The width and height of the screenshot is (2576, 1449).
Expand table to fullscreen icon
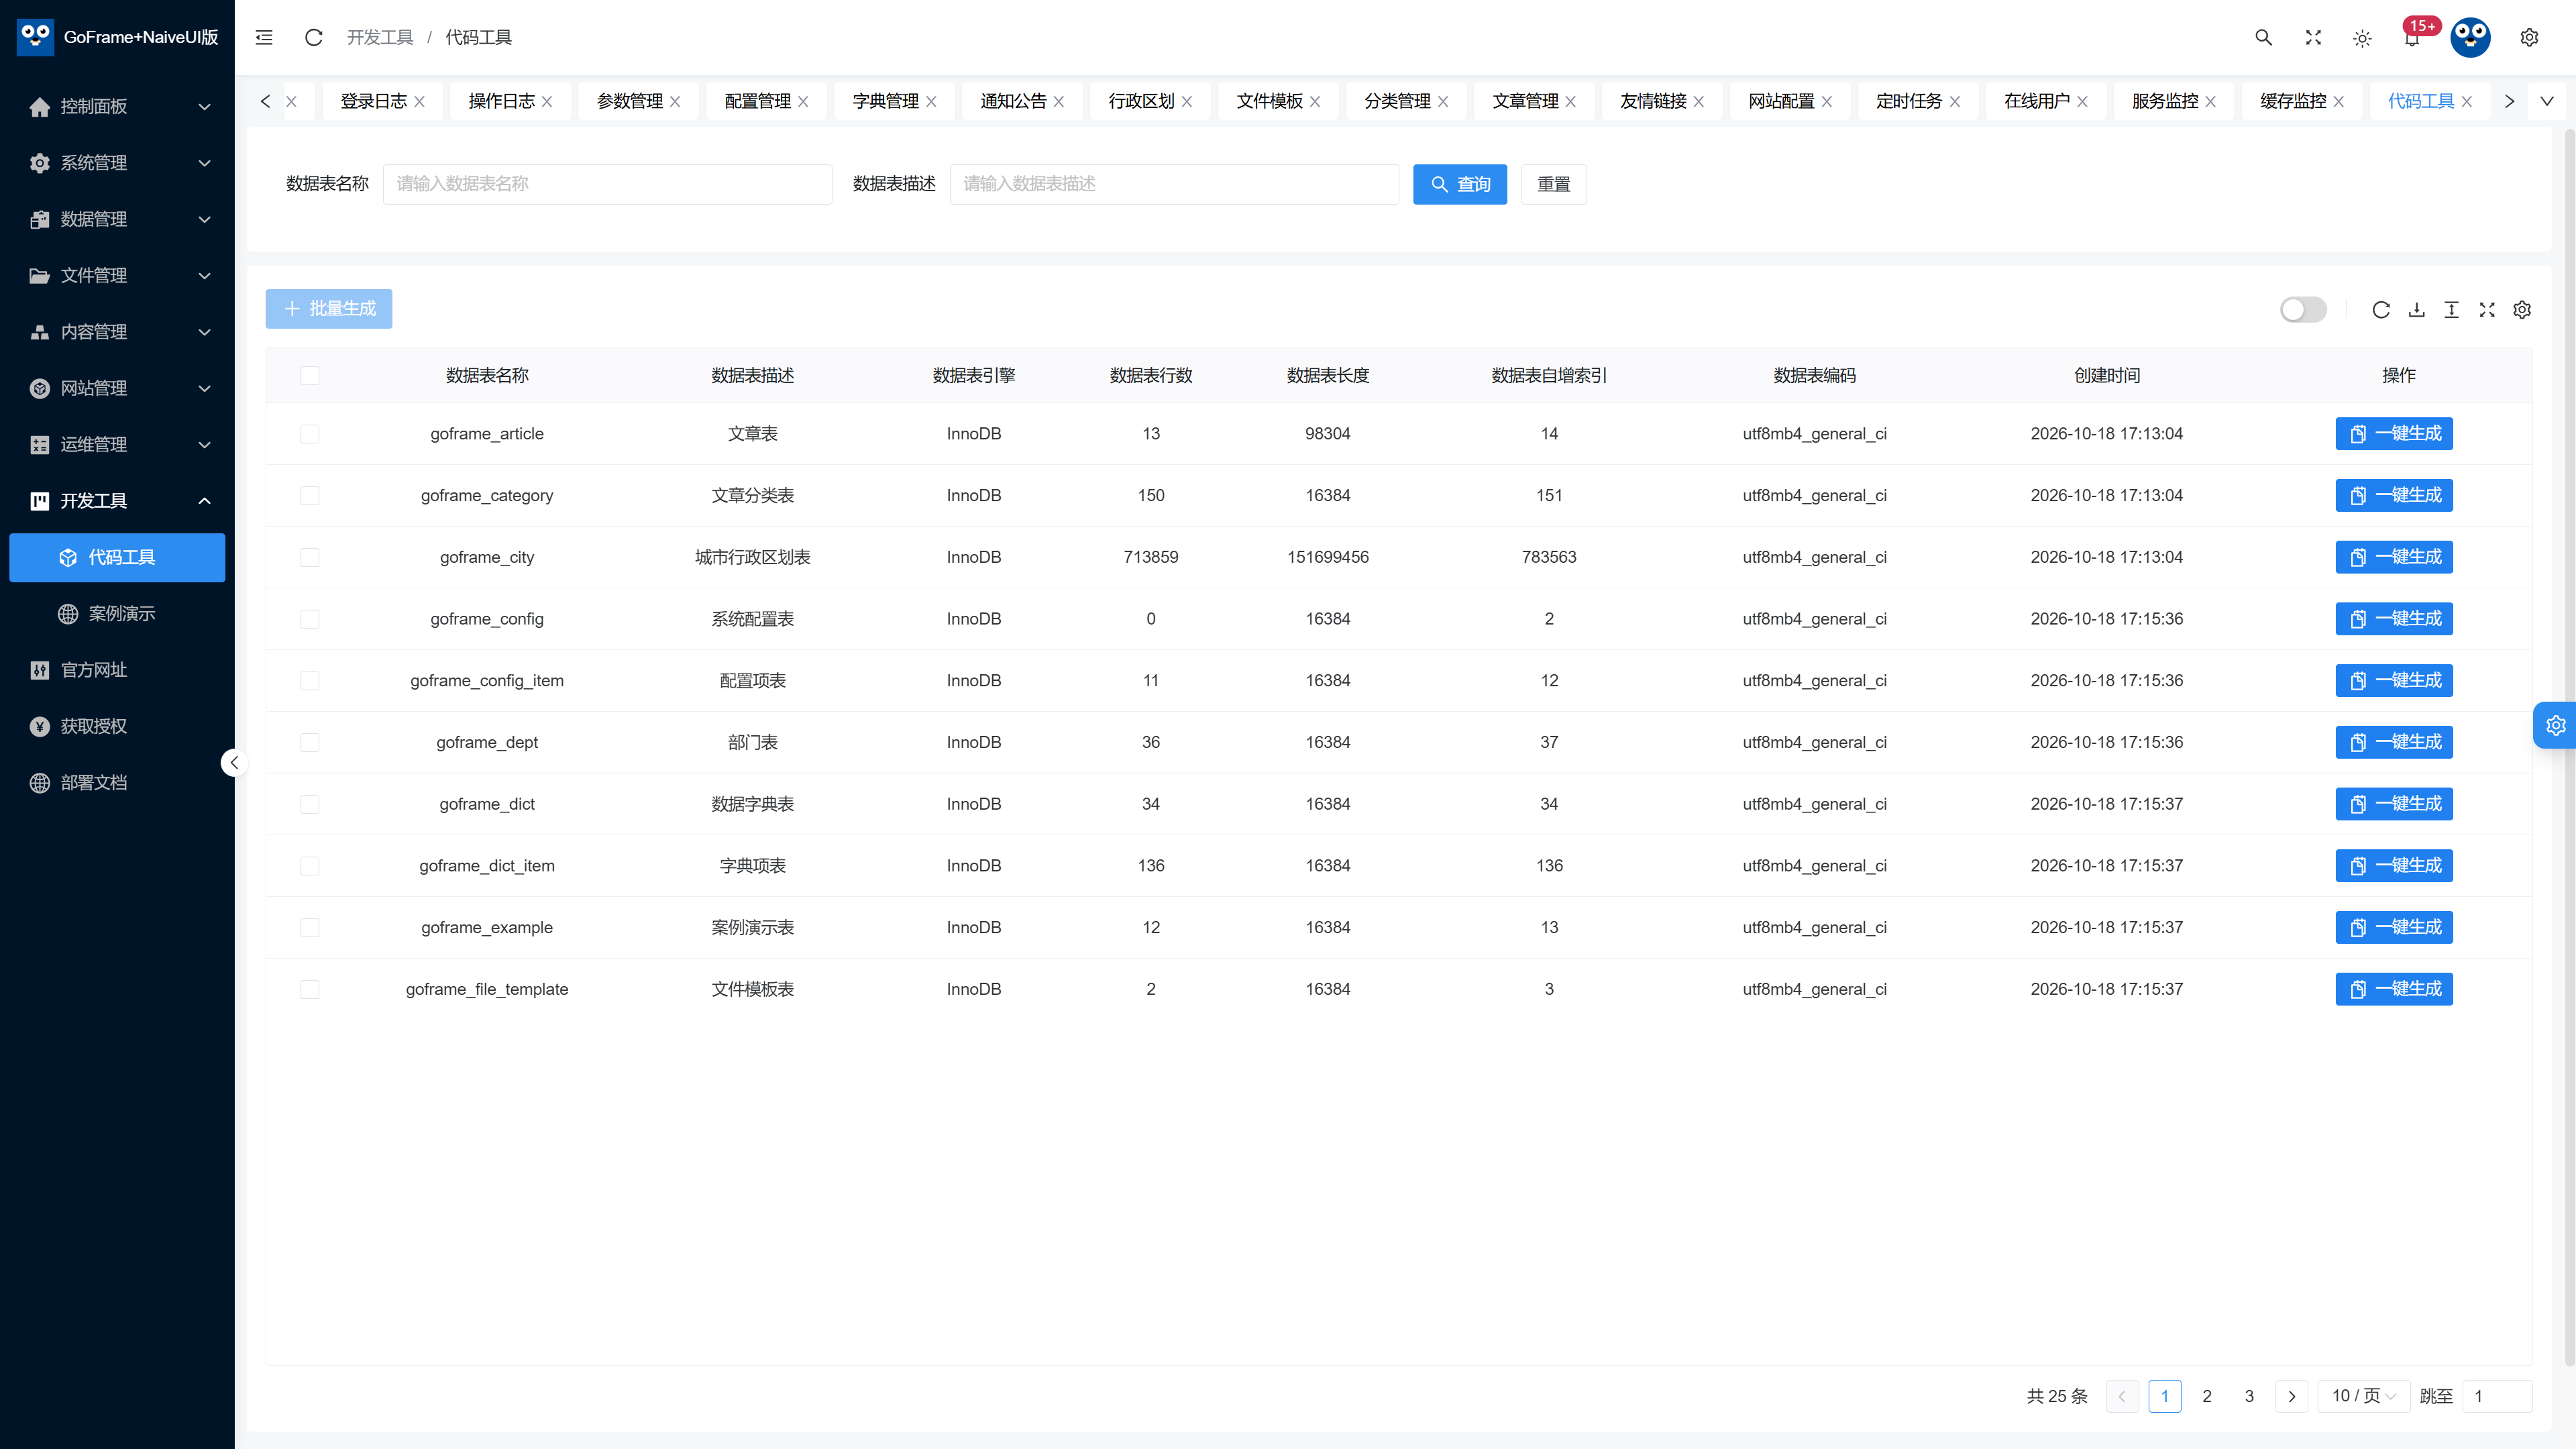point(2487,309)
